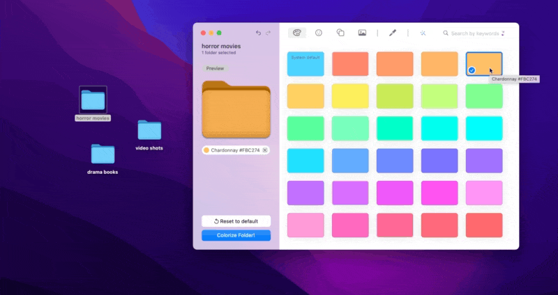Viewport: 558px width, 295px height.
Task: Click the Chardonnay #FBC274 color chip
Action: (x=236, y=150)
